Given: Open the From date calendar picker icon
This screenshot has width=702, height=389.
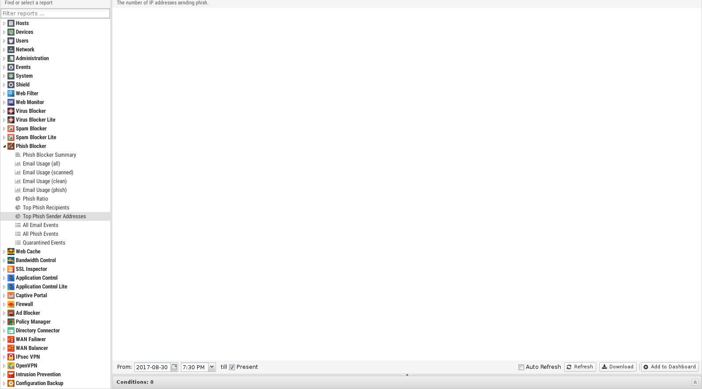Looking at the screenshot, I should coord(174,367).
